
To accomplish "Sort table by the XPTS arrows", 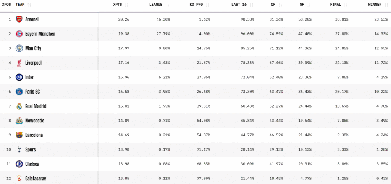I will (127, 5).
